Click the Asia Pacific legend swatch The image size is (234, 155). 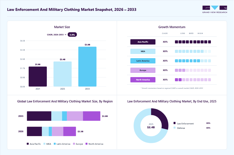(28, 144)
